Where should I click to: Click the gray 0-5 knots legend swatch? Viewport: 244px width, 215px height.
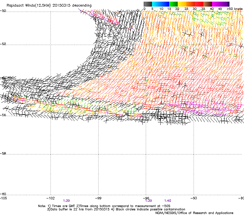(148, 4)
